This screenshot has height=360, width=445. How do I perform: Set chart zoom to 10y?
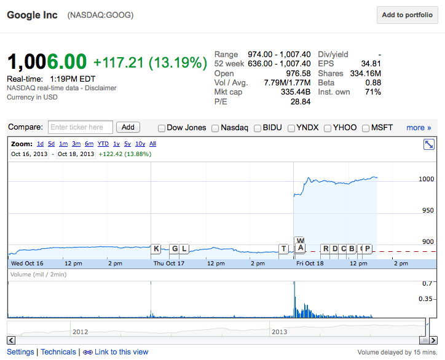[140, 144]
